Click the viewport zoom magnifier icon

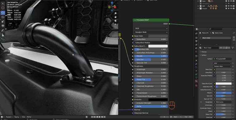pos(116,14)
